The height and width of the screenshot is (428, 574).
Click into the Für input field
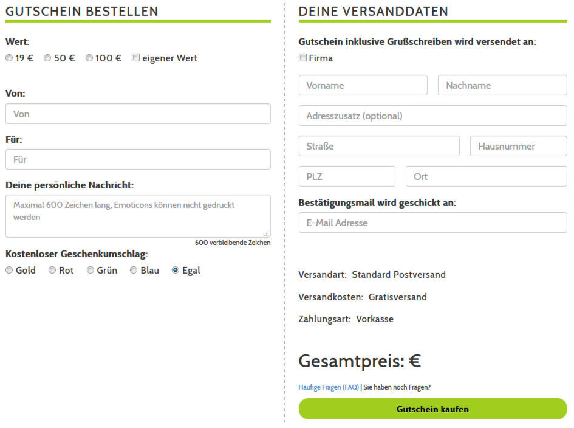click(x=138, y=159)
